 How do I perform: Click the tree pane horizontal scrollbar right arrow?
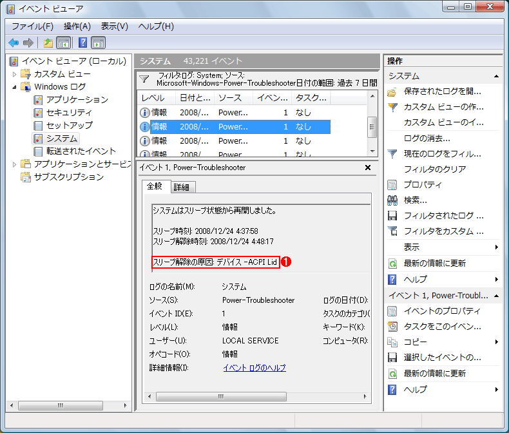point(125,405)
